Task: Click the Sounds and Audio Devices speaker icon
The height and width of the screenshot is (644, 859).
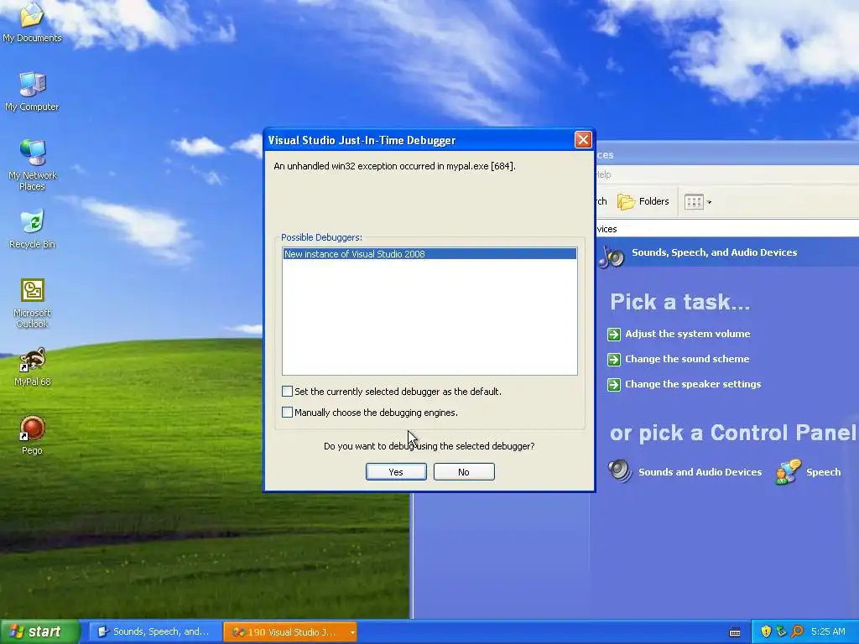Action: click(620, 471)
